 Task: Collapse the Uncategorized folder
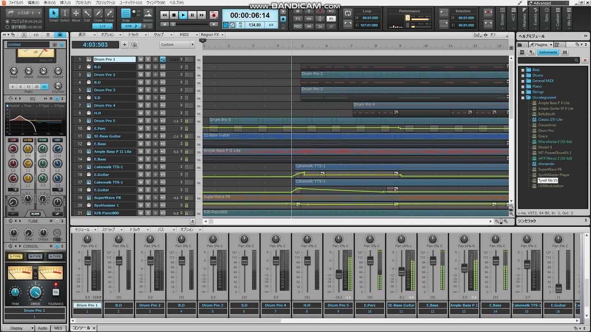(x=523, y=98)
